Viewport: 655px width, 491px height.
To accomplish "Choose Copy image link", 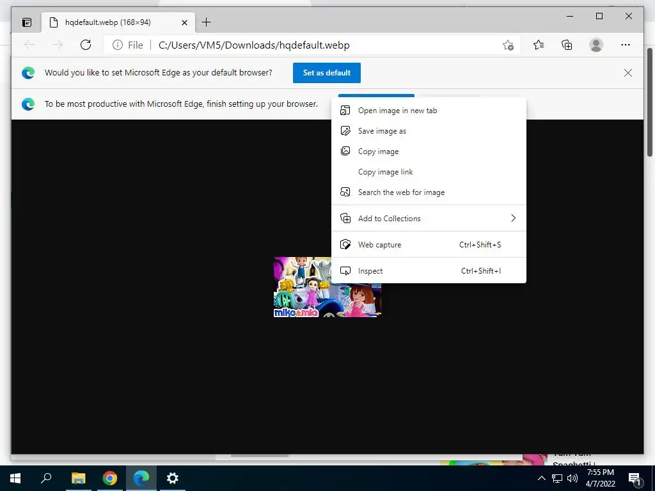I will [x=429, y=172].
